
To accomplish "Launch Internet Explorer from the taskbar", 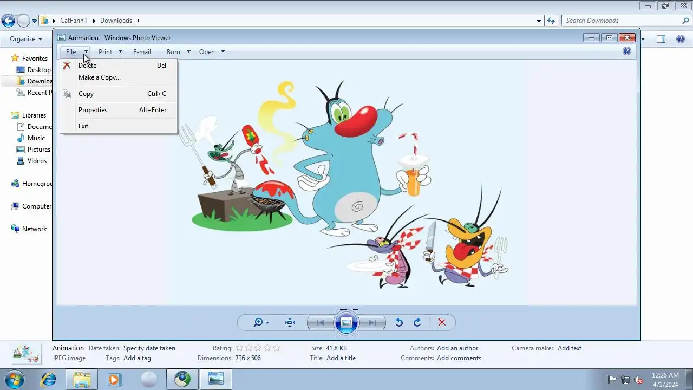I will (49, 380).
